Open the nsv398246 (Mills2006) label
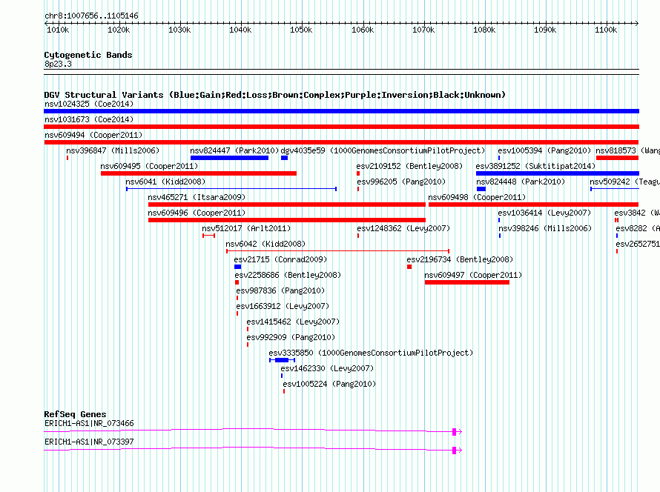This screenshot has height=492, width=660. (545, 228)
